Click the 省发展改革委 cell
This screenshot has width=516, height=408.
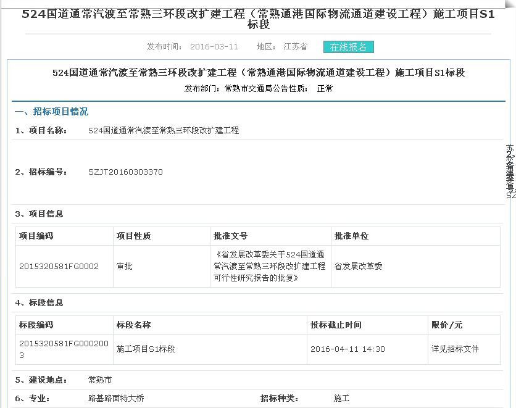coord(358,267)
